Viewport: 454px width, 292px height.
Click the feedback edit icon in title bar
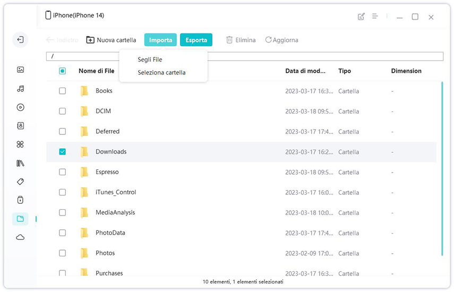pyautogui.click(x=362, y=16)
